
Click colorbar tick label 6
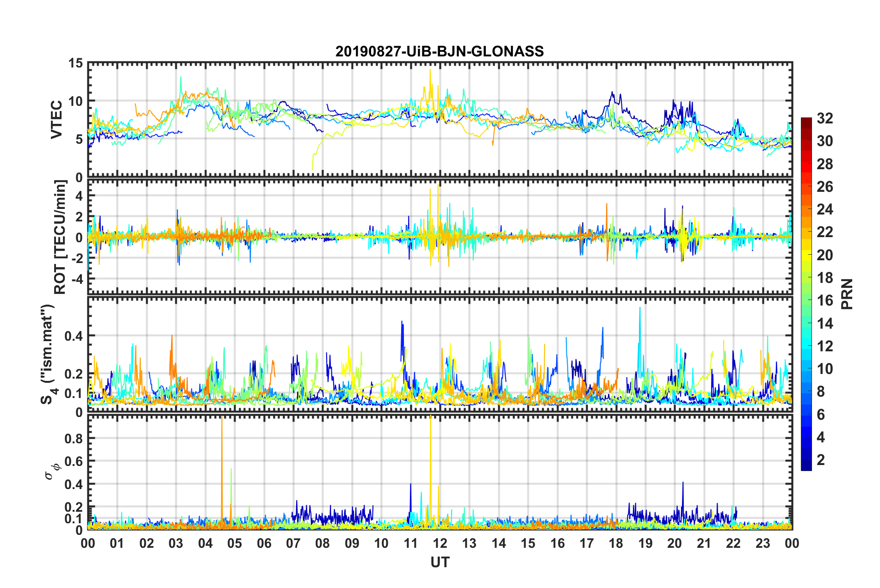821,415
